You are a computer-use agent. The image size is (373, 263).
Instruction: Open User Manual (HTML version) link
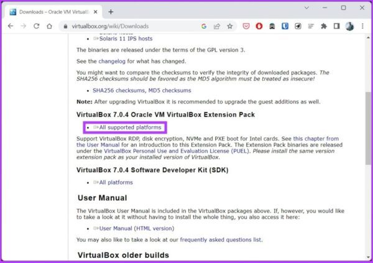pos(137,228)
